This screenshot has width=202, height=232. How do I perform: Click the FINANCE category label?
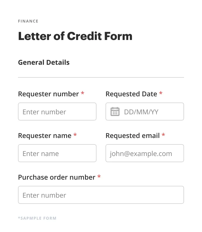(28, 21)
